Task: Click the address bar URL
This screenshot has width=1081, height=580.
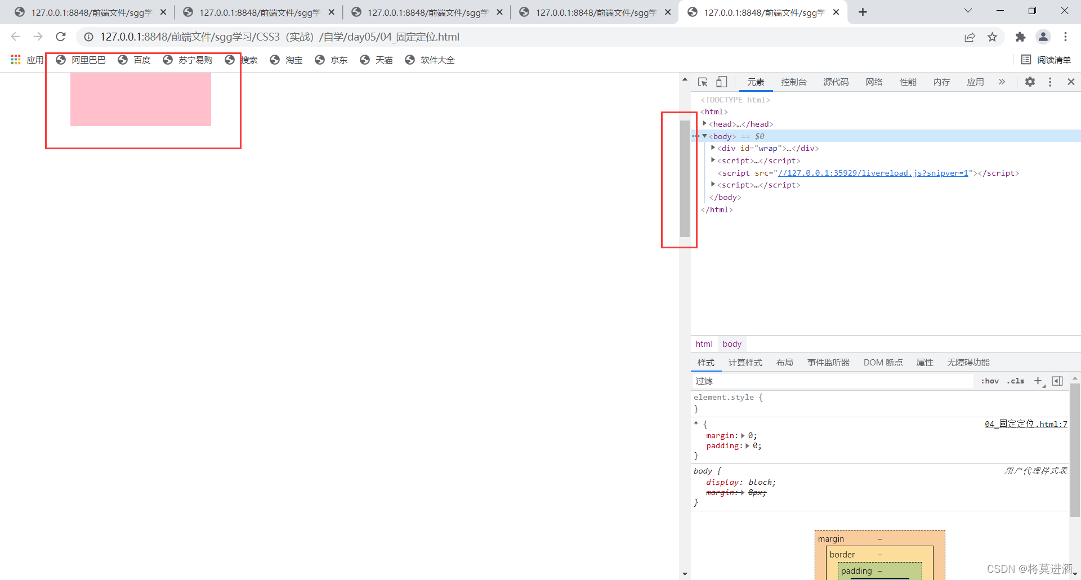Action: point(280,37)
